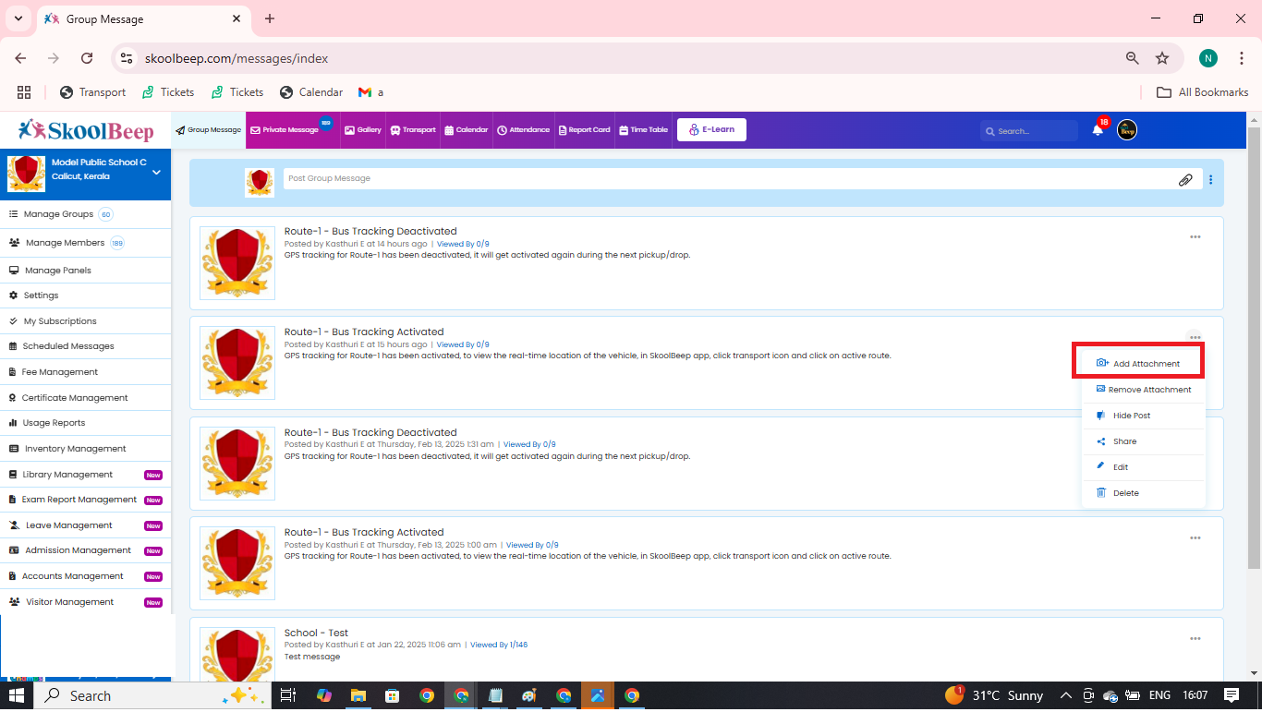
Task: Open Chrome three-dot menu
Action: [x=1242, y=58]
